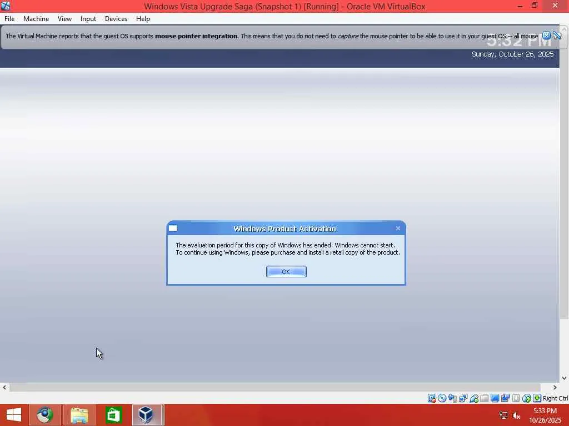Click the shared folders status icon

[484, 398]
